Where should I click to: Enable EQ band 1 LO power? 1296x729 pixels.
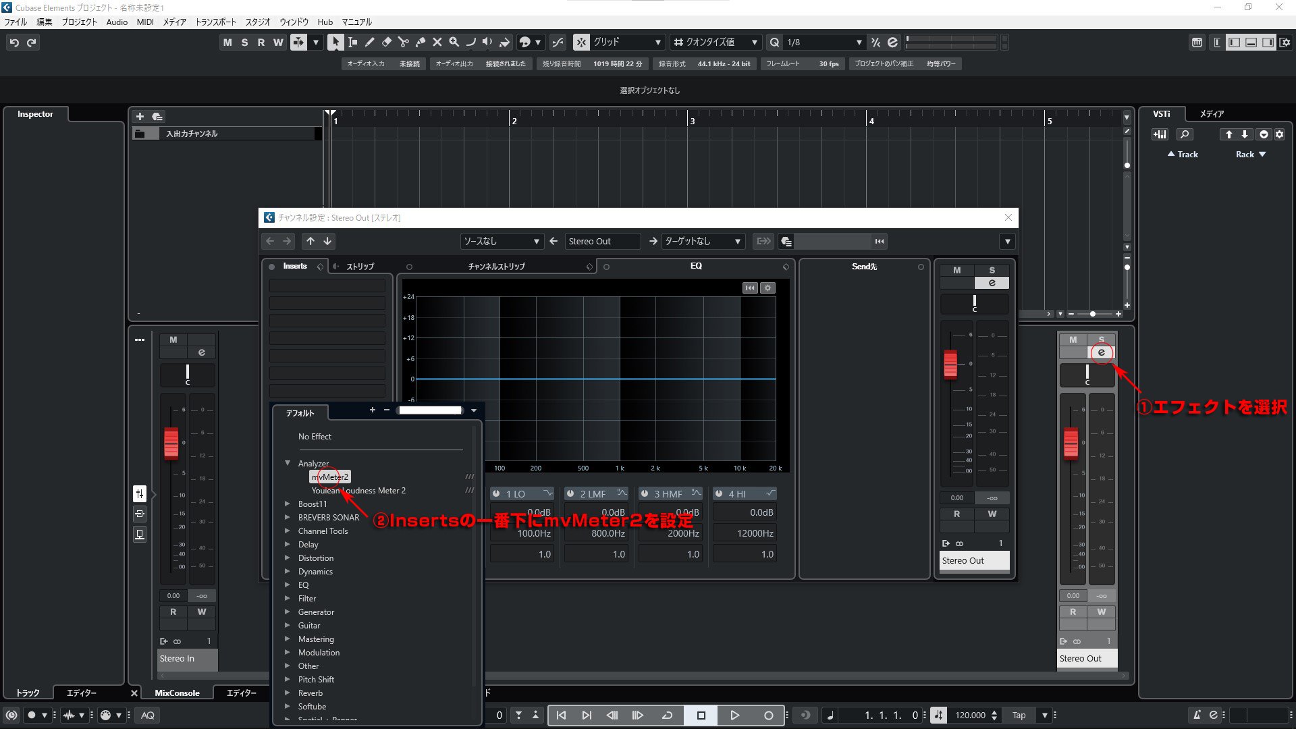click(496, 493)
